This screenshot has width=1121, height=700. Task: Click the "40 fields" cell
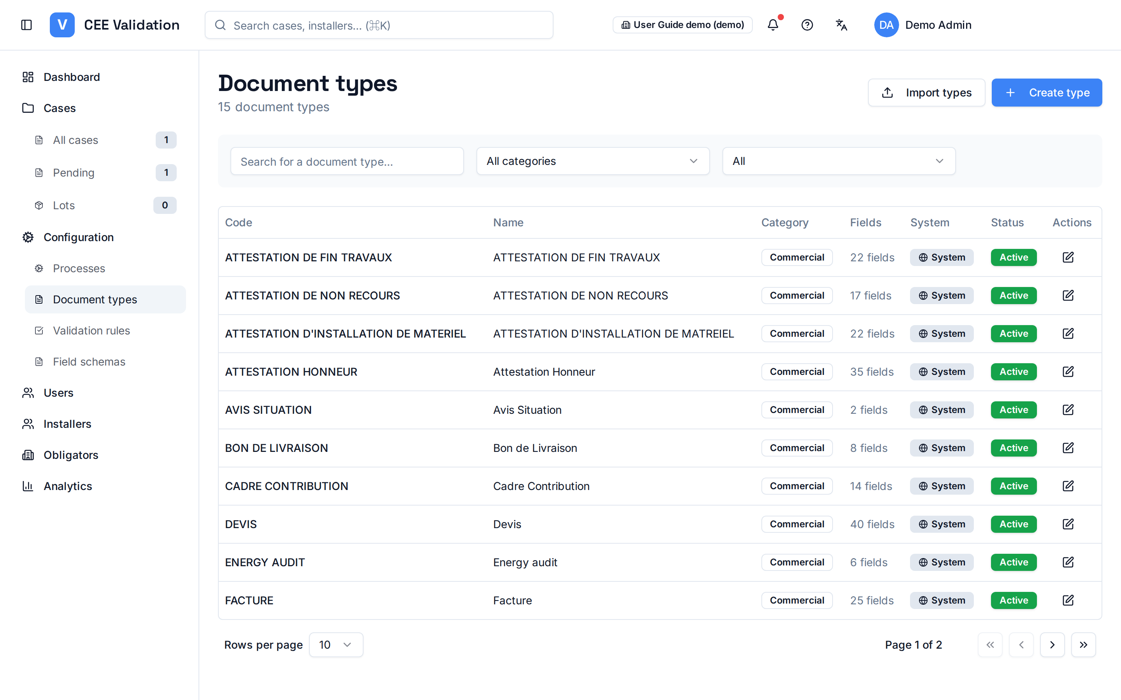click(x=872, y=524)
